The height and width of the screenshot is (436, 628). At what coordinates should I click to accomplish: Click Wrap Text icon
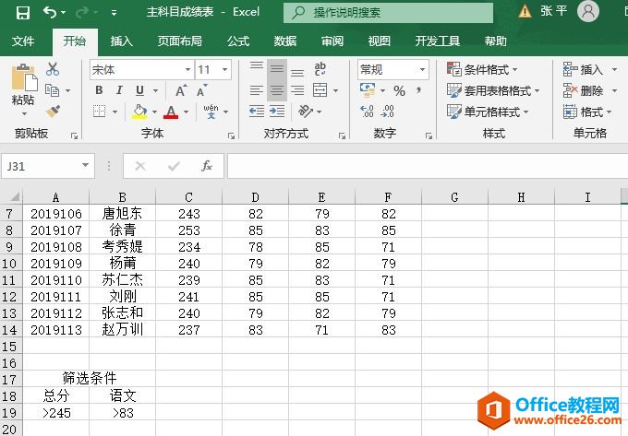(x=320, y=69)
